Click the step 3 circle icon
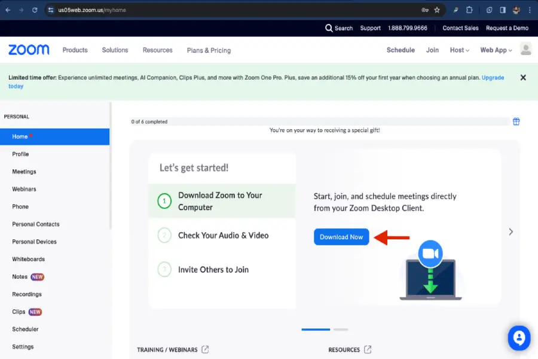The height and width of the screenshot is (359, 538). [x=164, y=269]
